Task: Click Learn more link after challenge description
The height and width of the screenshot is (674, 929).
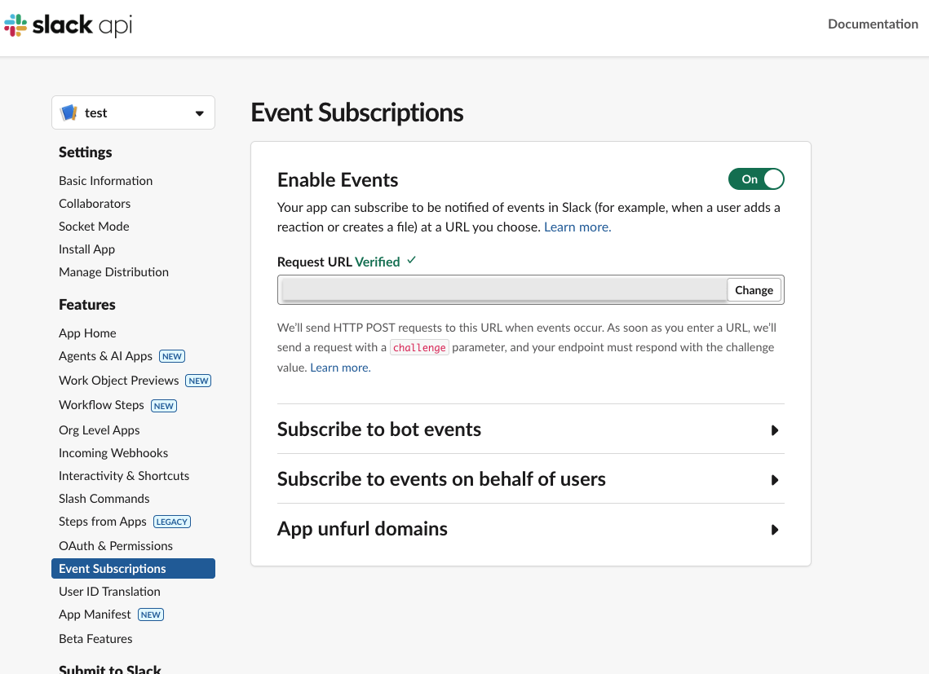Action: 340,368
